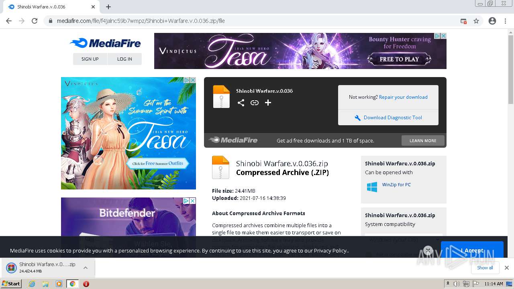The height and width of the screenshot is (289, 514).
Task: Click the Tessa Summer Outfits ad image
Action: tap(128, 133)
